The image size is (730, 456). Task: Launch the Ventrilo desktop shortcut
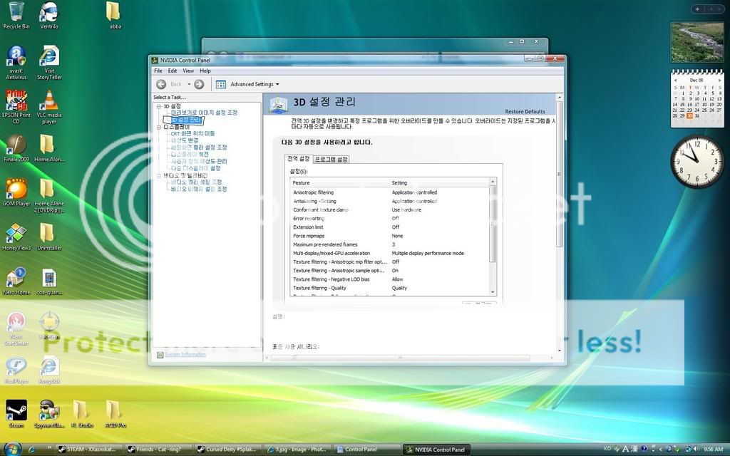click(49, 15)
